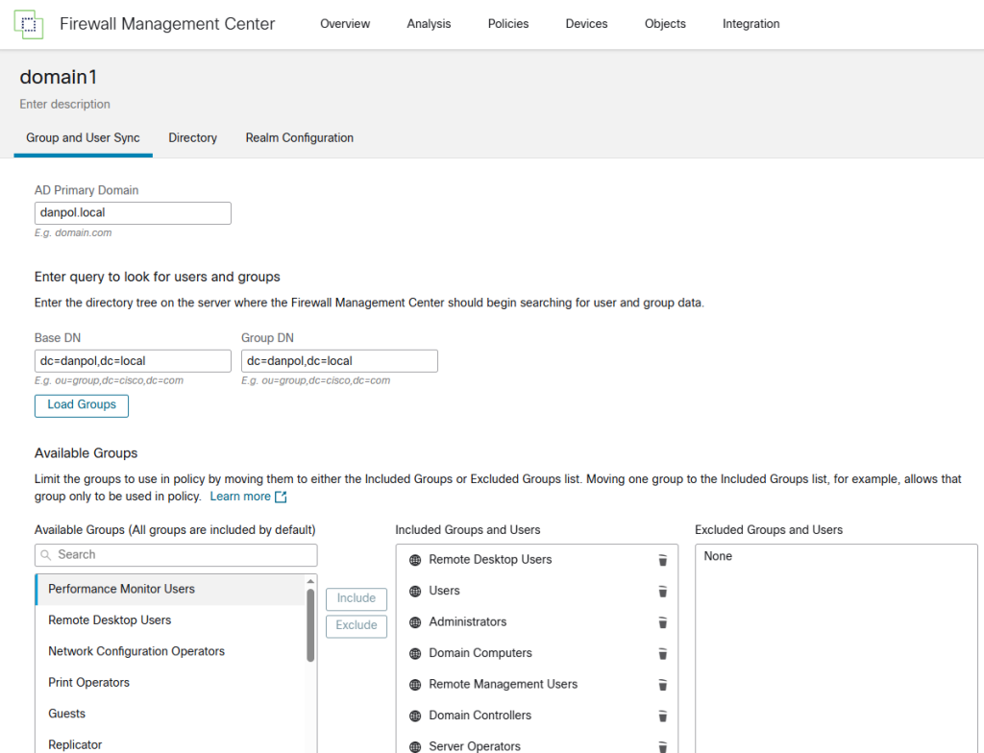Select Print Operators group
Screen dimensions: 984x753
click(171, 683)
